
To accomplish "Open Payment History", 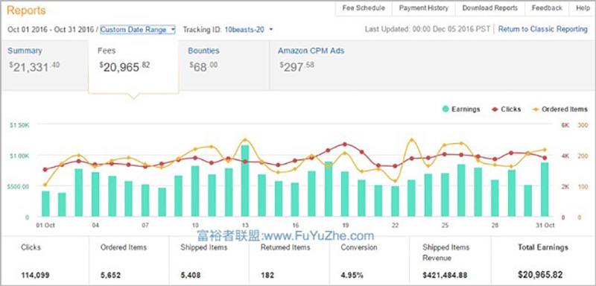I will point(423,8).
